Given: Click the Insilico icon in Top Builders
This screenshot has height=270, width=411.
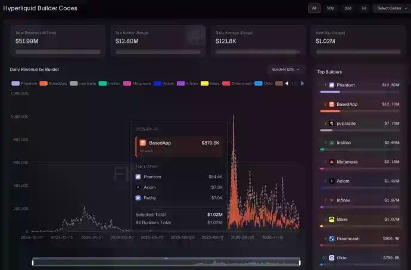Looking at the screenshot, I should [332, 143].
